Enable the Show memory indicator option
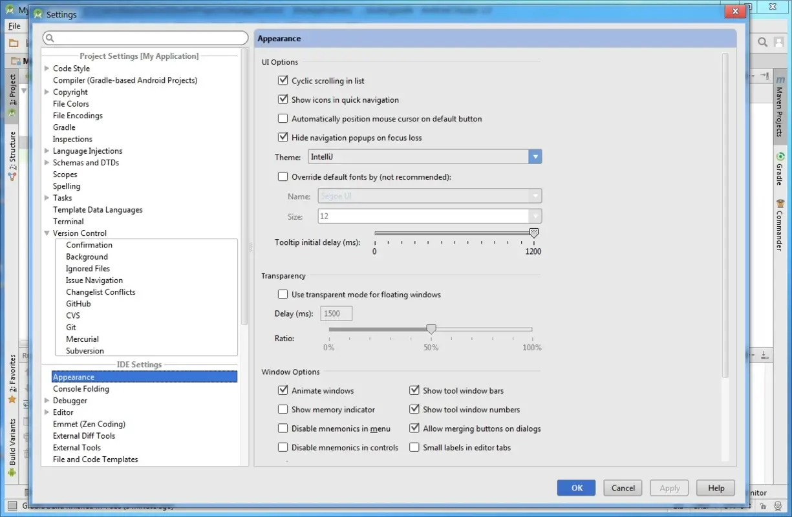 coord(283,409)
